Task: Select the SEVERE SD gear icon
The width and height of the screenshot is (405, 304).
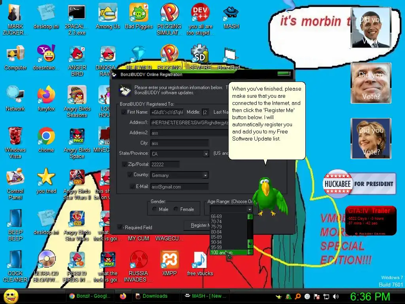Action: click(200, 57)
